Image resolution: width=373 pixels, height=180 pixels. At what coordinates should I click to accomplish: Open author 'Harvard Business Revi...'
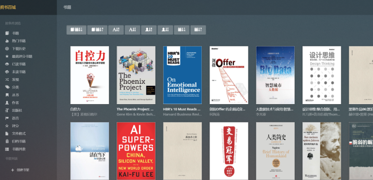coord(182,115)
